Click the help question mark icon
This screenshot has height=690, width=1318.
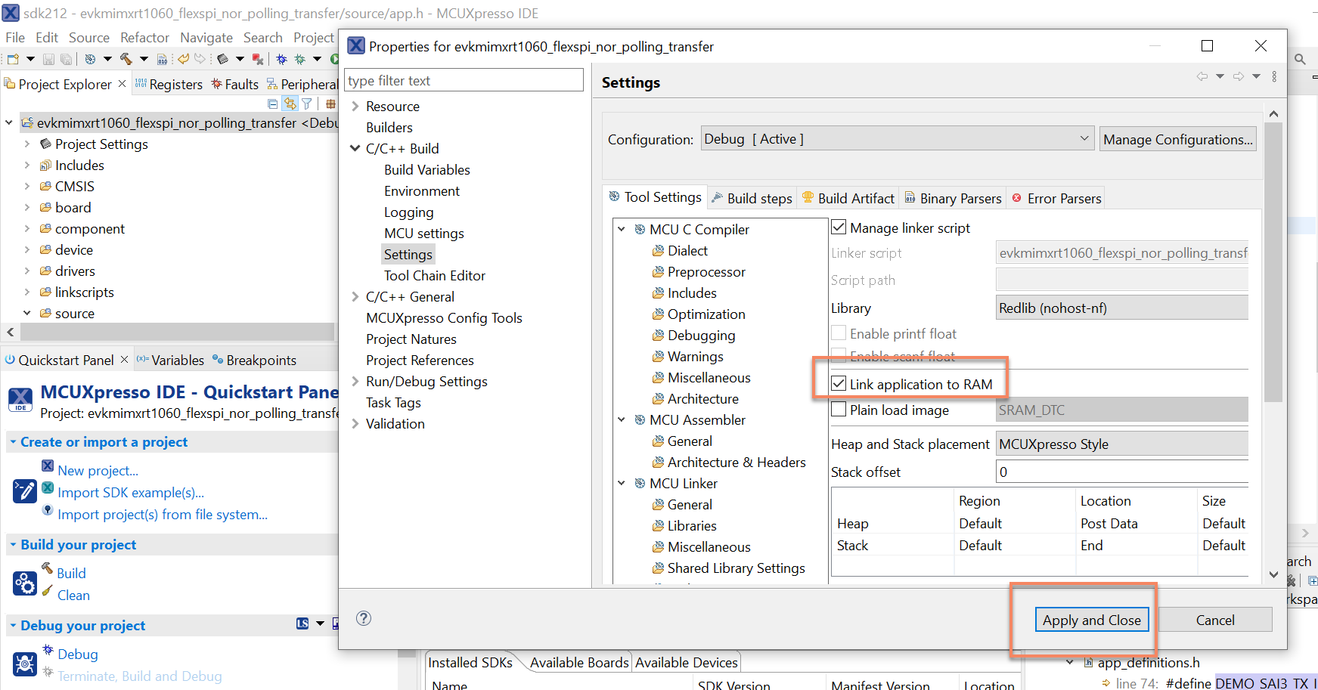pos(364,618)
